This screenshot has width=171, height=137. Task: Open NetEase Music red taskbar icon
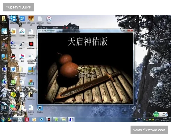coord(27,120)
